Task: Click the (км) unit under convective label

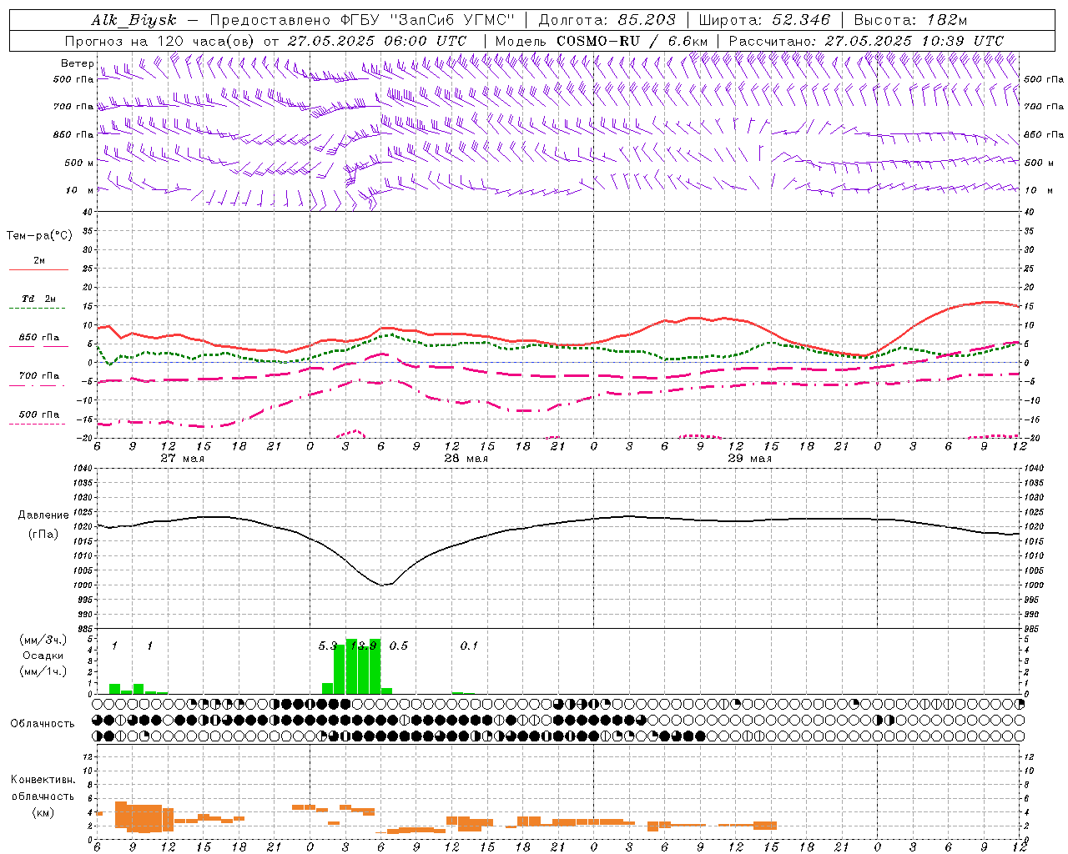Action: click(43, 812)
